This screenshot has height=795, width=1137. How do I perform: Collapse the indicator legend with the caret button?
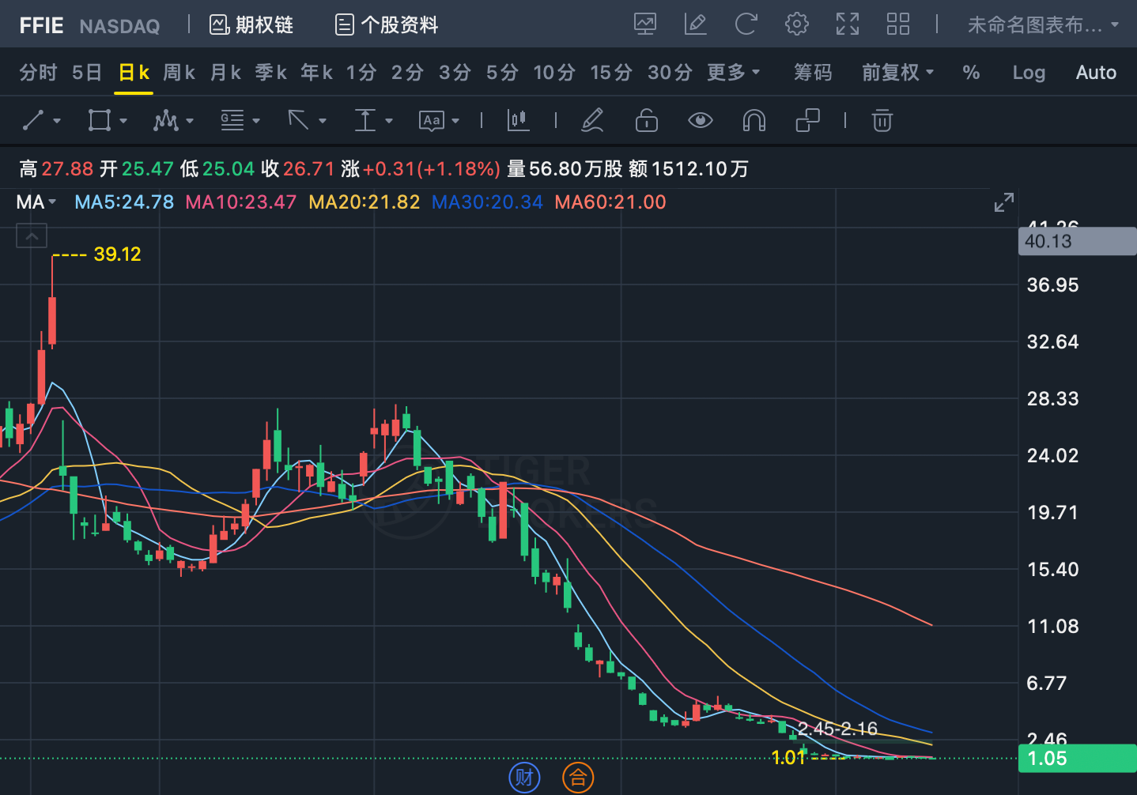[x=32, y=235]
